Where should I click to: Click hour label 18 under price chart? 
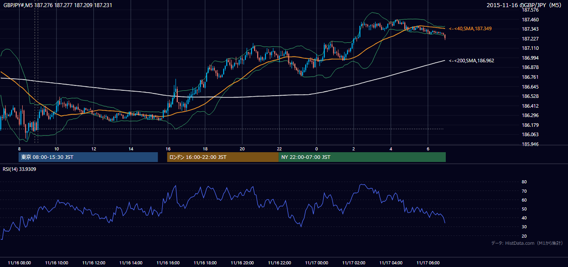pos(205,149)
